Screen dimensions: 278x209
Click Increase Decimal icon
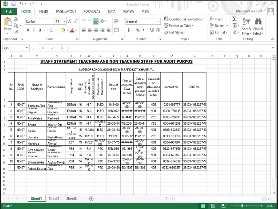[152, 30]
